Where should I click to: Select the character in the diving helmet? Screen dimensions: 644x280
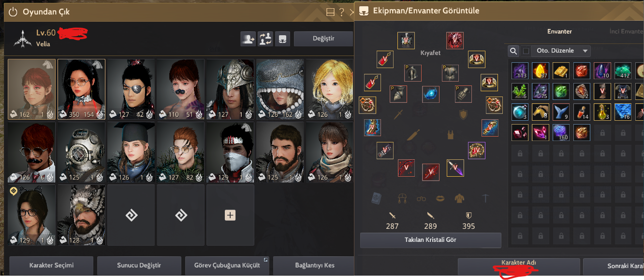81,152
